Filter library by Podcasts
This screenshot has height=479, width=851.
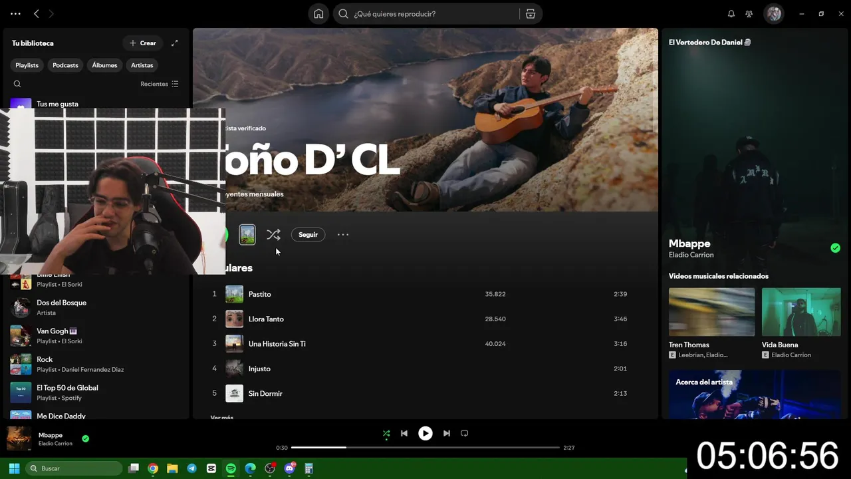[x=65, y=65]
